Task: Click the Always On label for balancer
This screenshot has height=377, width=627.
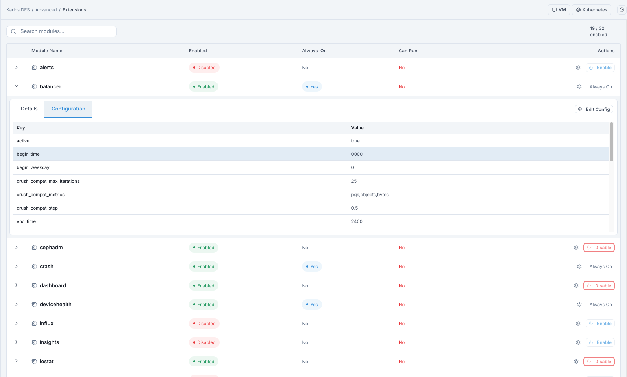Action: (601, 87)
